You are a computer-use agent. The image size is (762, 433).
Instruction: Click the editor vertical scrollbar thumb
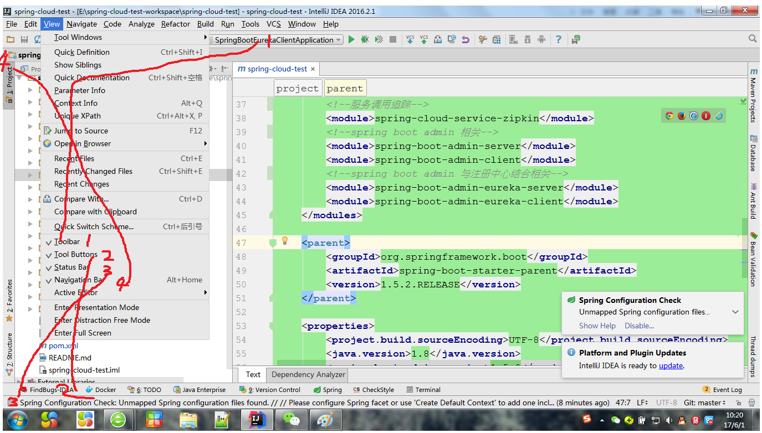point(745,248)
